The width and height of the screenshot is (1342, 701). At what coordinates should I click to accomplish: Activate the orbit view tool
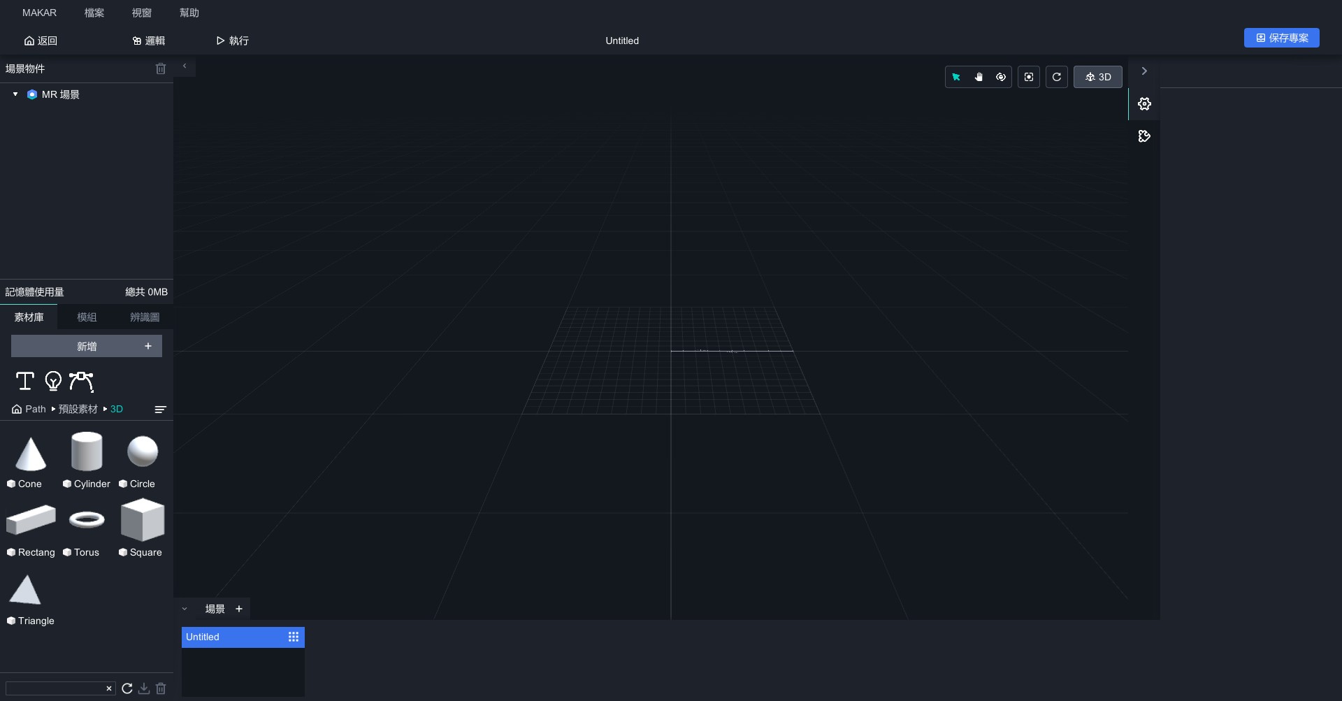point(1001,77)
